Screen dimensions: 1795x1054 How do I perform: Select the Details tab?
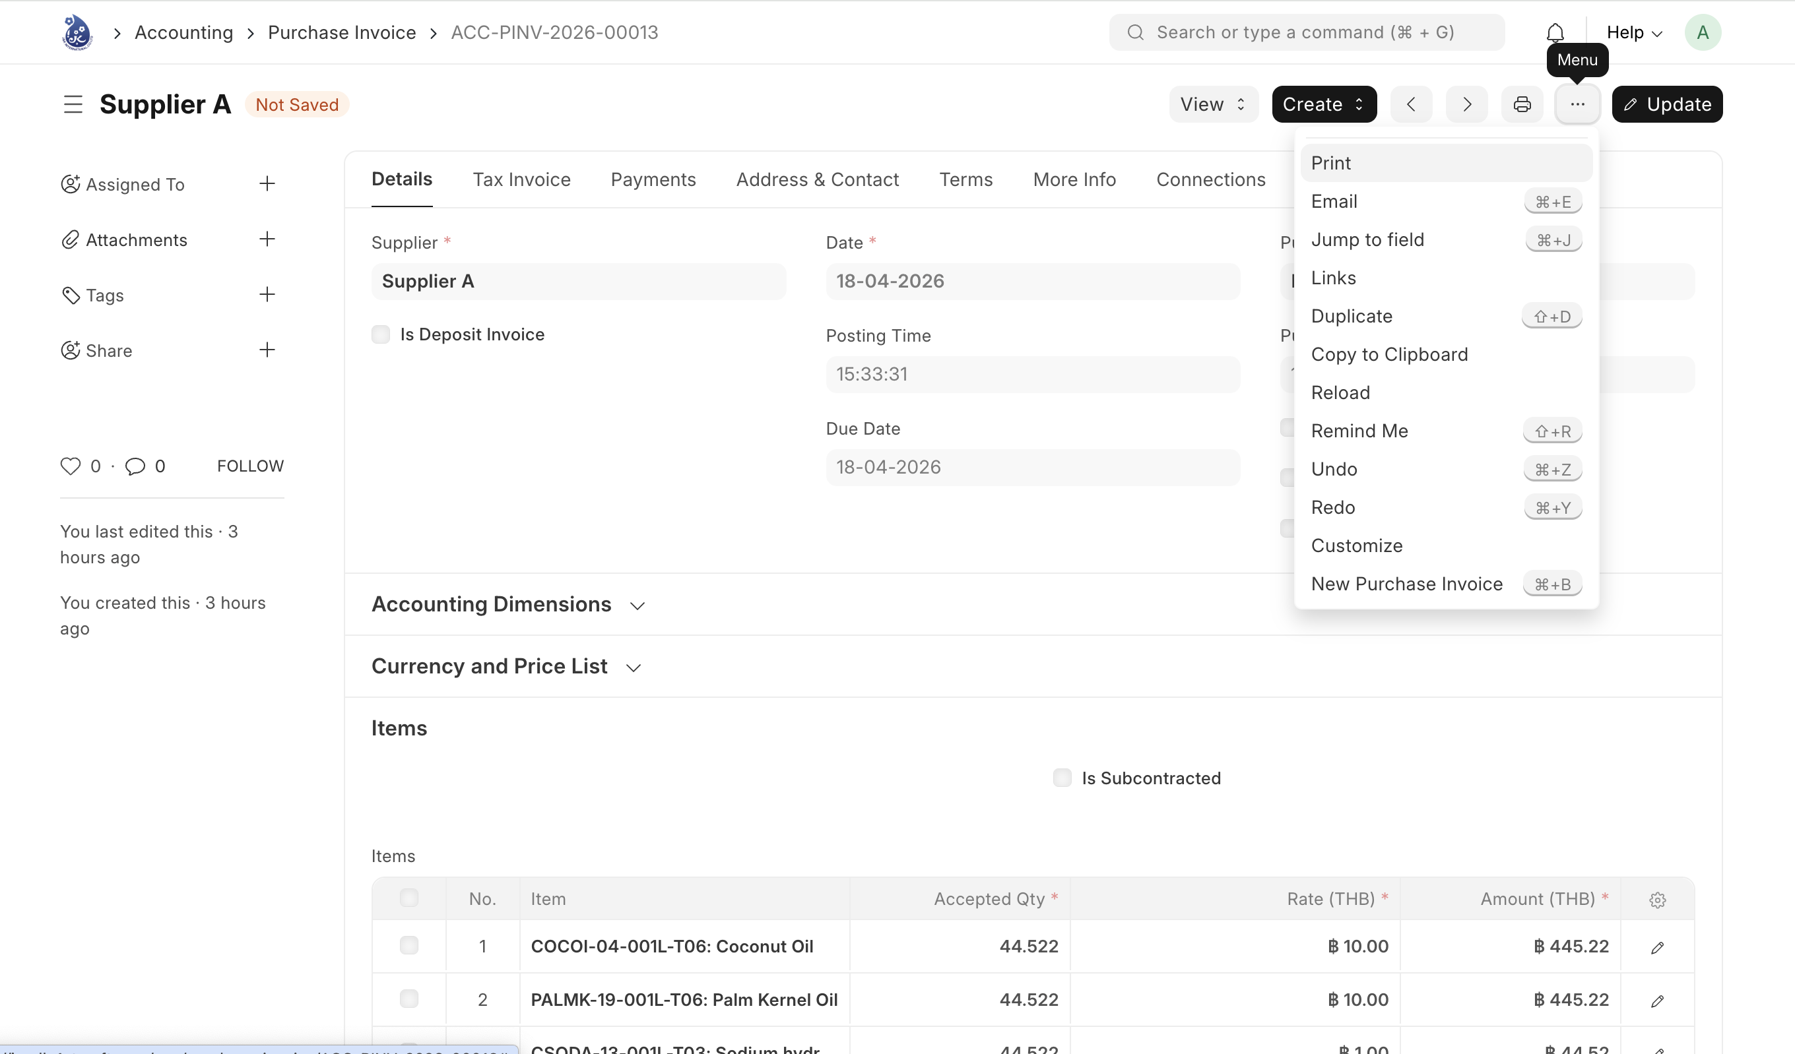[402, 179]
